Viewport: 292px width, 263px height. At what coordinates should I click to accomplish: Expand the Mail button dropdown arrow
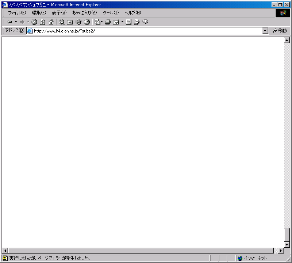click(x=102, y=22)
